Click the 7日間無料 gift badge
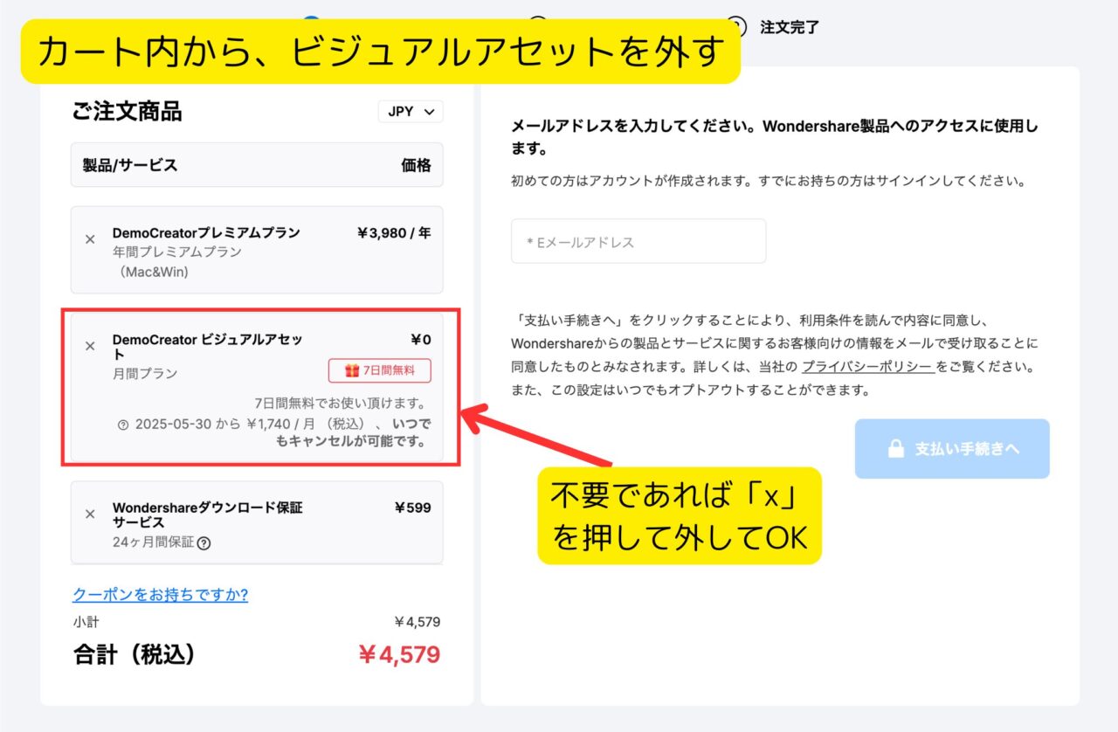This screenshot has width=1118, height=732. [x=380, y=370]
